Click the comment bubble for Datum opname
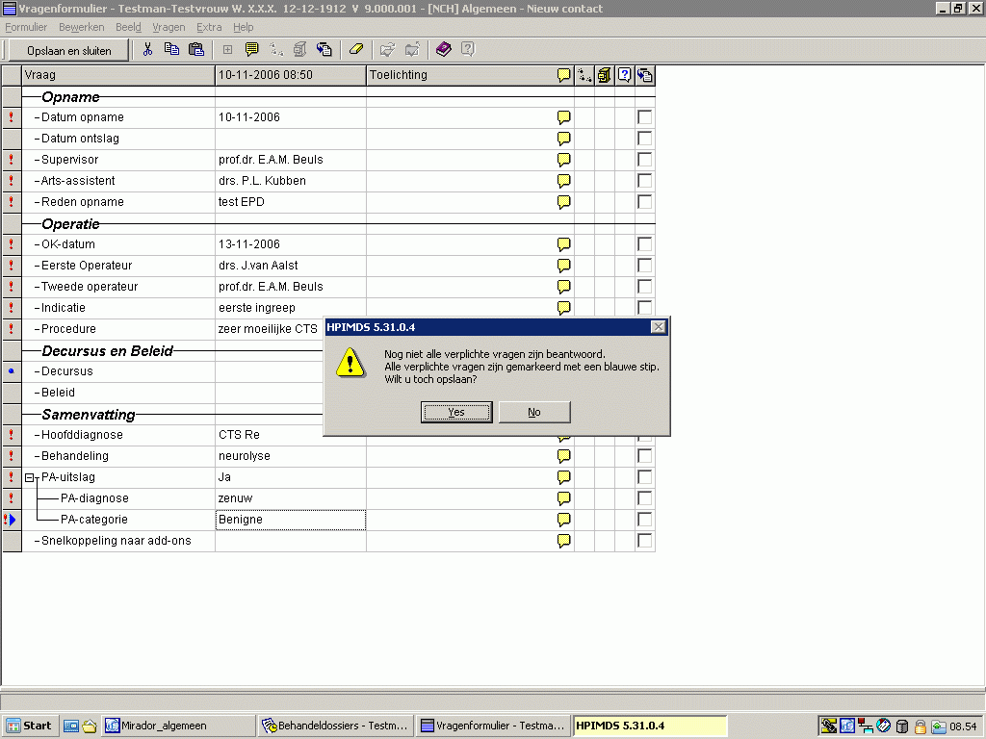Image resolution: width=986 pixels, height=739 pixels. pyautogui.click(x=564, y=117)
